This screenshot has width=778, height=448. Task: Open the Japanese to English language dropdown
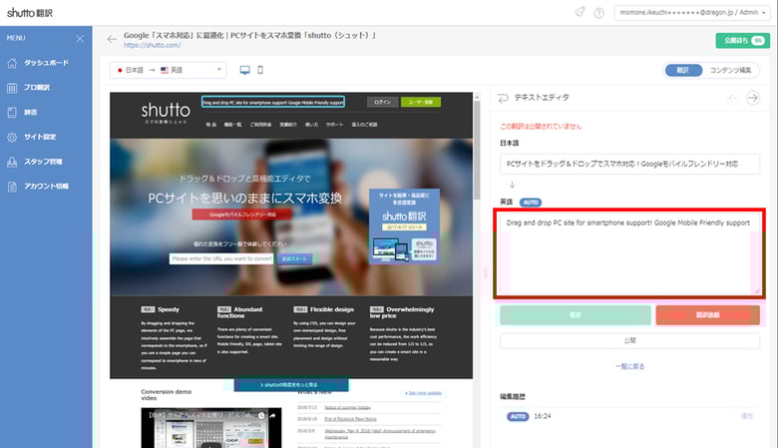[x=168, y=70]
